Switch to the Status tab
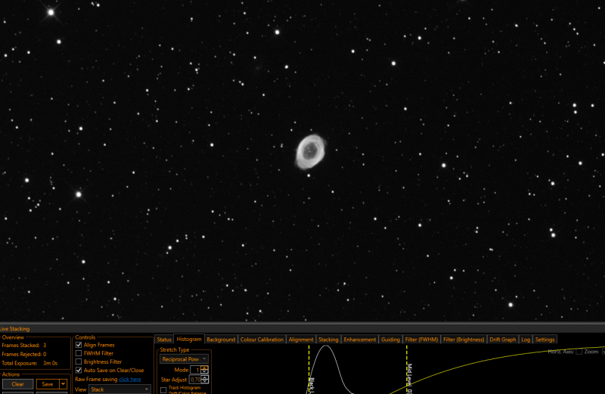This screenshot has height=394, width=605. [x=164, y=340]
